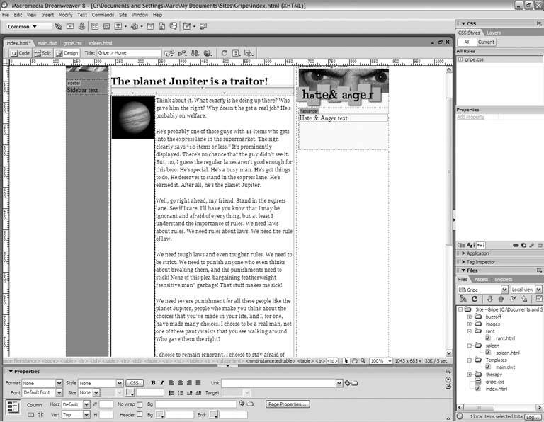
Task: Open the Commands menu
Action: coord(103,14)
